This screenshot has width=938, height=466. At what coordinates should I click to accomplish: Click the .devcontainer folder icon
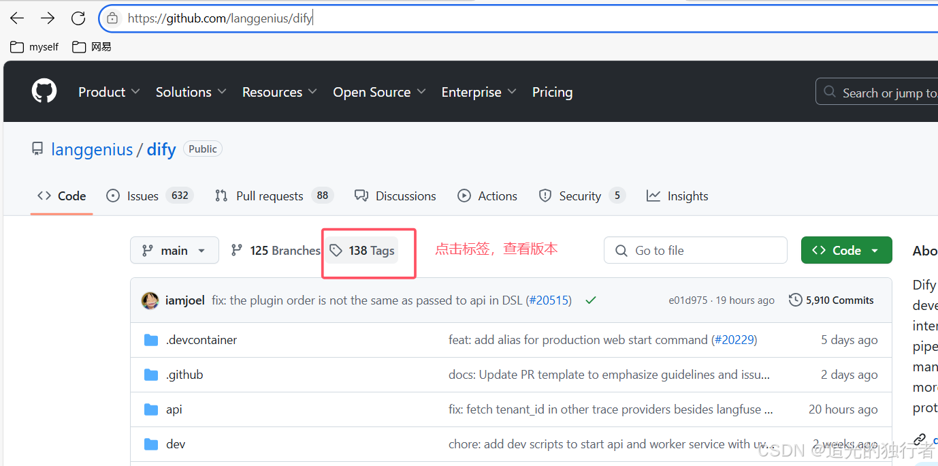(x=151, y=340)
